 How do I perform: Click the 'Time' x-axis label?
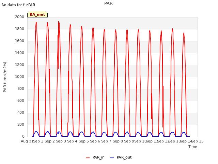pyautogui.click(x=193, y=147)
